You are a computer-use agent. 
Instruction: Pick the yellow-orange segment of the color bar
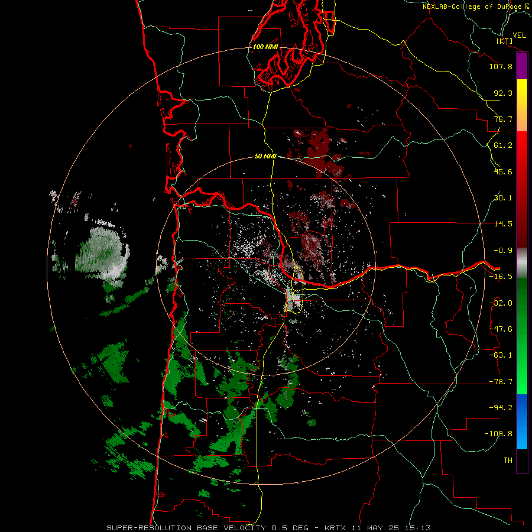point(522,105)
